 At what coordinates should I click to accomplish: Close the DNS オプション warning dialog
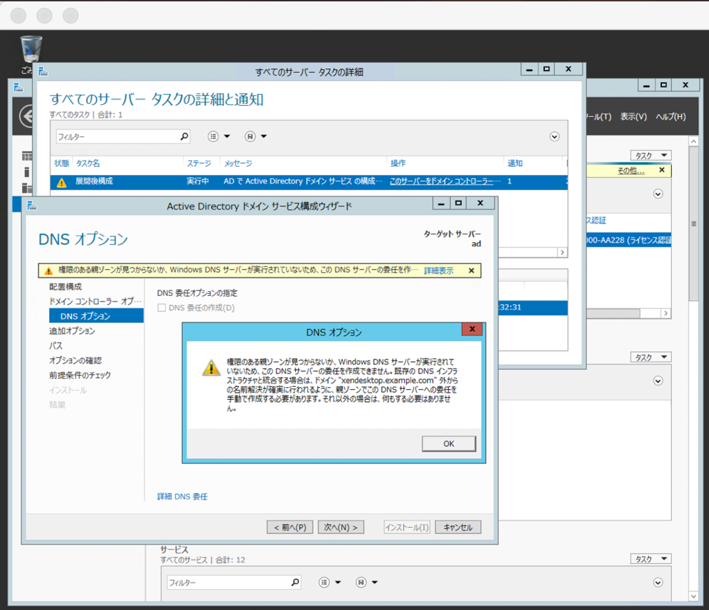tap(472, 329)
